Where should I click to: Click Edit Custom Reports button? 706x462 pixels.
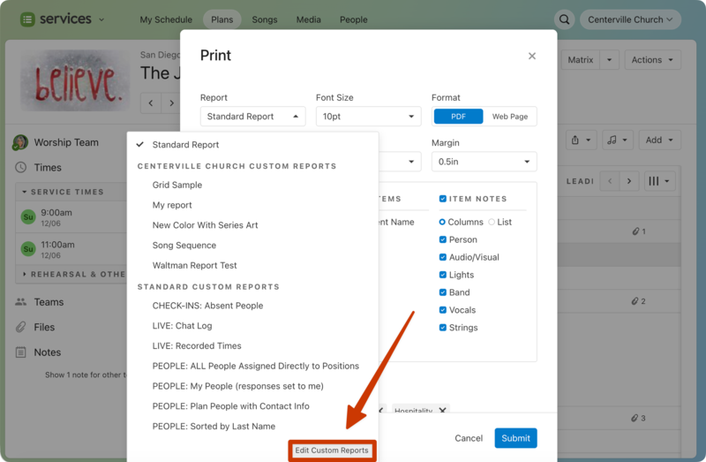point(332,451)
